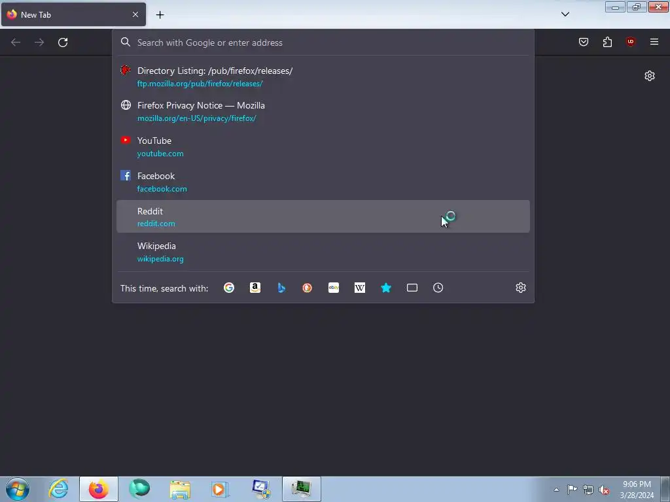Screen dimensions: 670x502
Task: Search this time with Google icon
Action: point(229,288)
